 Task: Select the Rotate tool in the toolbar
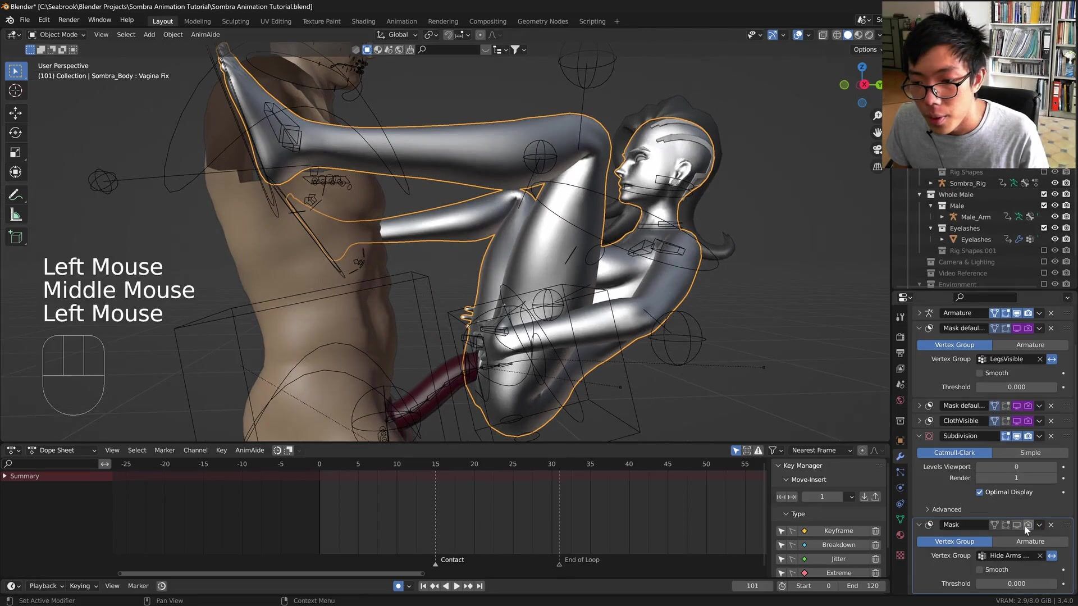point(15,133)
